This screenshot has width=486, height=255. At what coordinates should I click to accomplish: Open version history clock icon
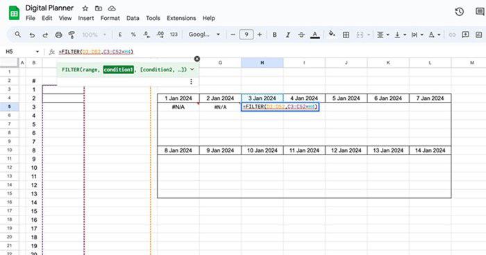point(460,12)
